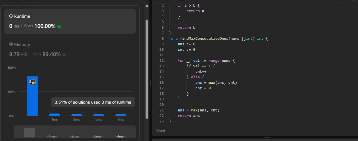The width and height of the screenshot is (358, 141).
Task: Select the Memory stats card
Action: pyautogui.click(x=70, y=49)
